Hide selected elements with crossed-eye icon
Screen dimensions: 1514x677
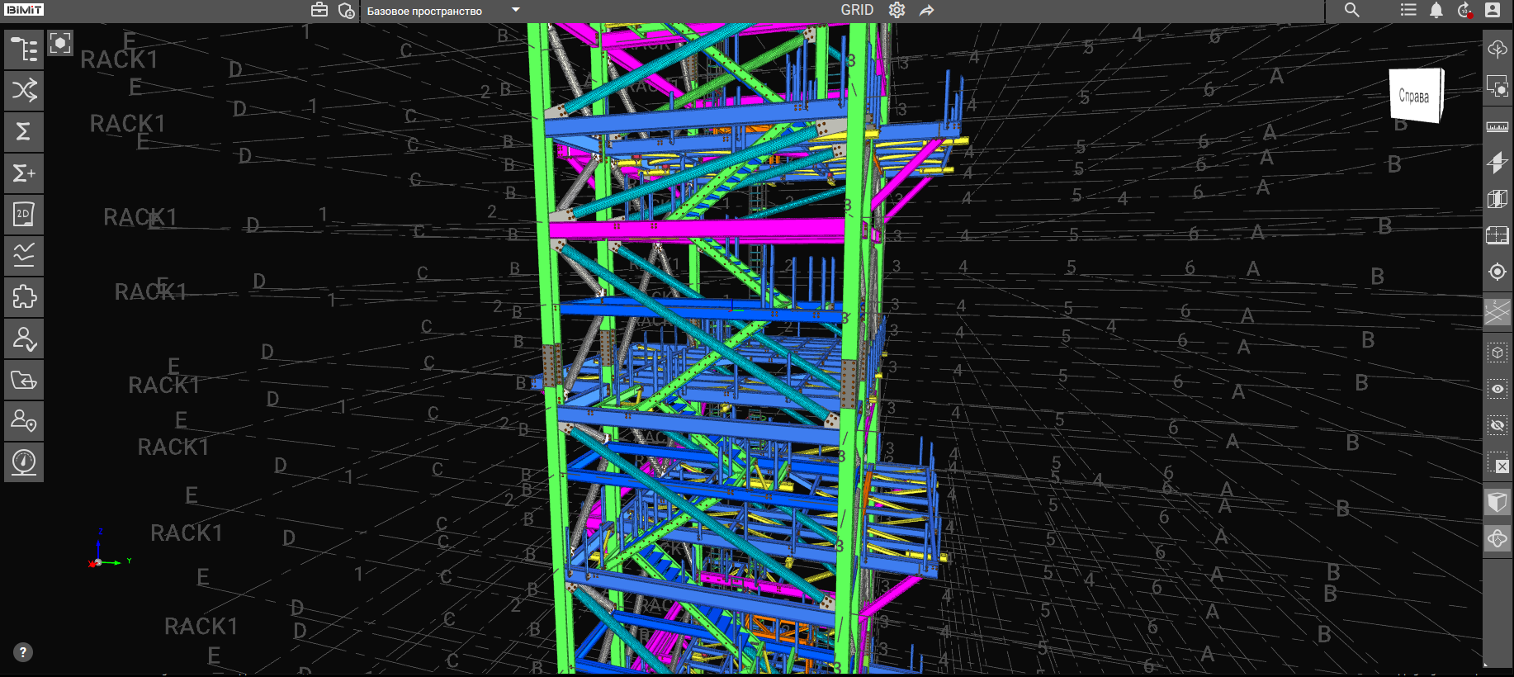pyautogui.click(x=1497, y=425)
